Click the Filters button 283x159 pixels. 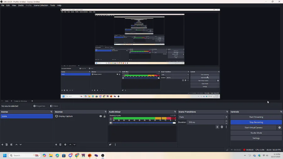pos(54,106)
